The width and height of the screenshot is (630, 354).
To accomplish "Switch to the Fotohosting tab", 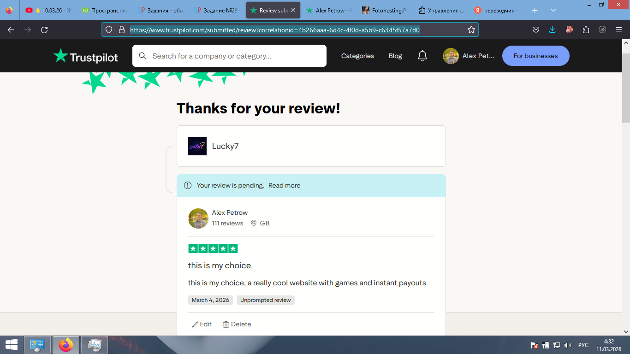I will pos(386,10).
